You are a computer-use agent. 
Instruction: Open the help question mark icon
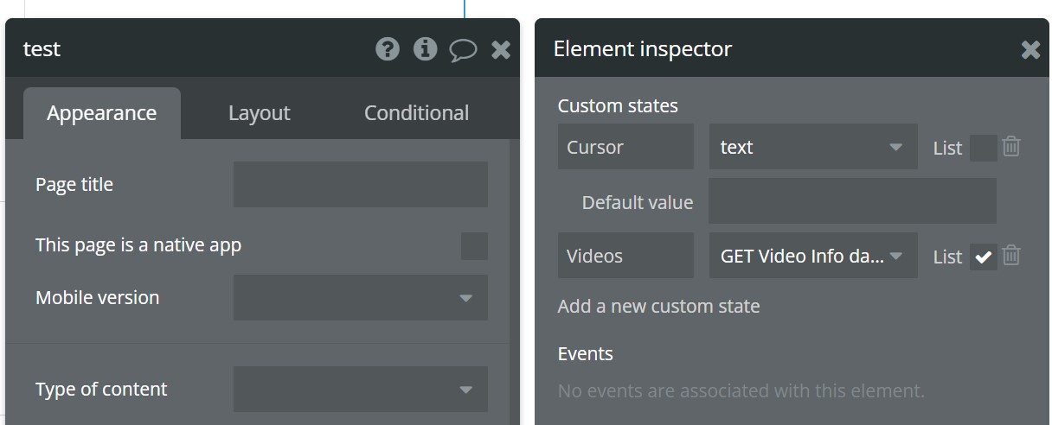pyautogui.click(x=388, y=49)
